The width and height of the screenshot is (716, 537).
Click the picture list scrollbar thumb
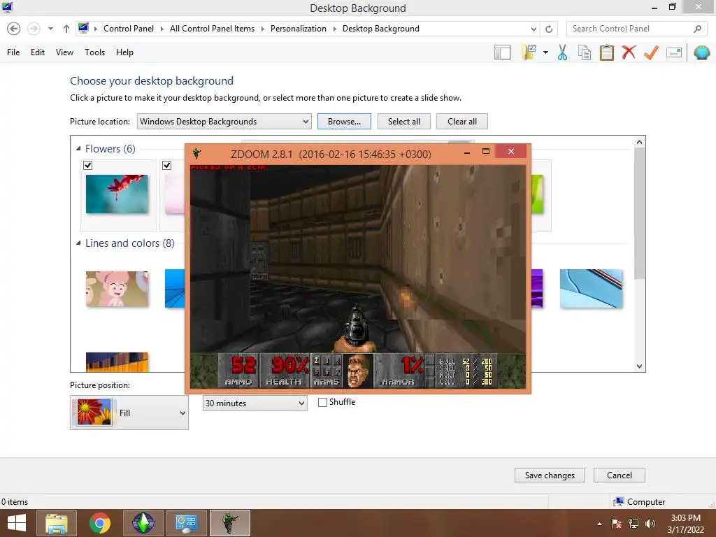pyautogui.click(x=639, y=213)
